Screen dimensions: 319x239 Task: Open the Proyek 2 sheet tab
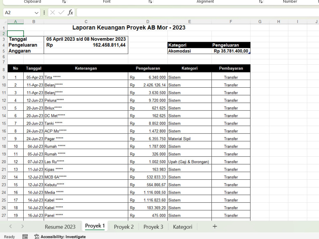[x=124, y=227]
